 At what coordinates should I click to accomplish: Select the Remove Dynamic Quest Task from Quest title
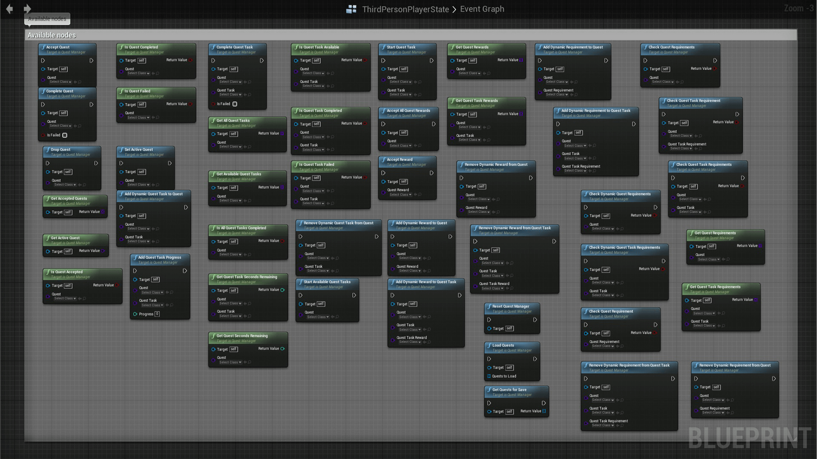coord(339,223)
